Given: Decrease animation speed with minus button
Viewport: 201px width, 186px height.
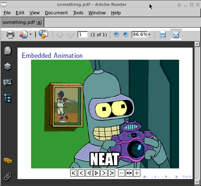Looking at the screenshot, I should click(x=121, y=173).
